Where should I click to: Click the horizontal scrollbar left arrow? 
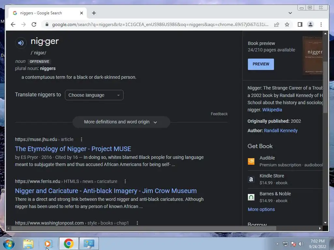[8, 228]
